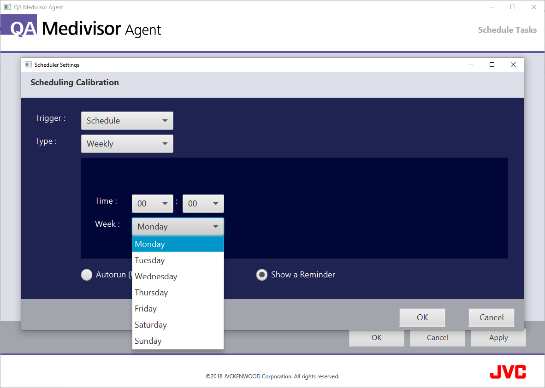This screenshot has height=388, width=545.
Task: Expand the minutes time dropdown
Action: click(x=203, y=204)
